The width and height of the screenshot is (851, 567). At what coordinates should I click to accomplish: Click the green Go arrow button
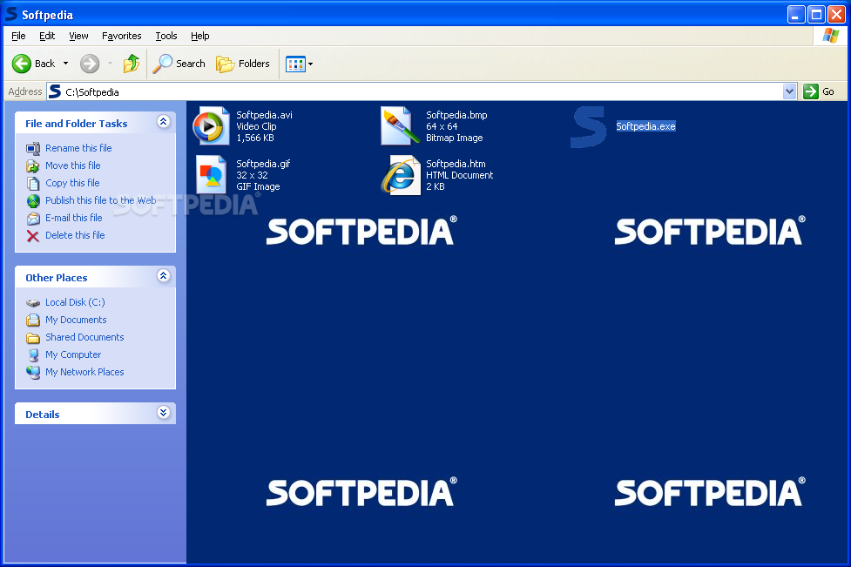(811, 91)
